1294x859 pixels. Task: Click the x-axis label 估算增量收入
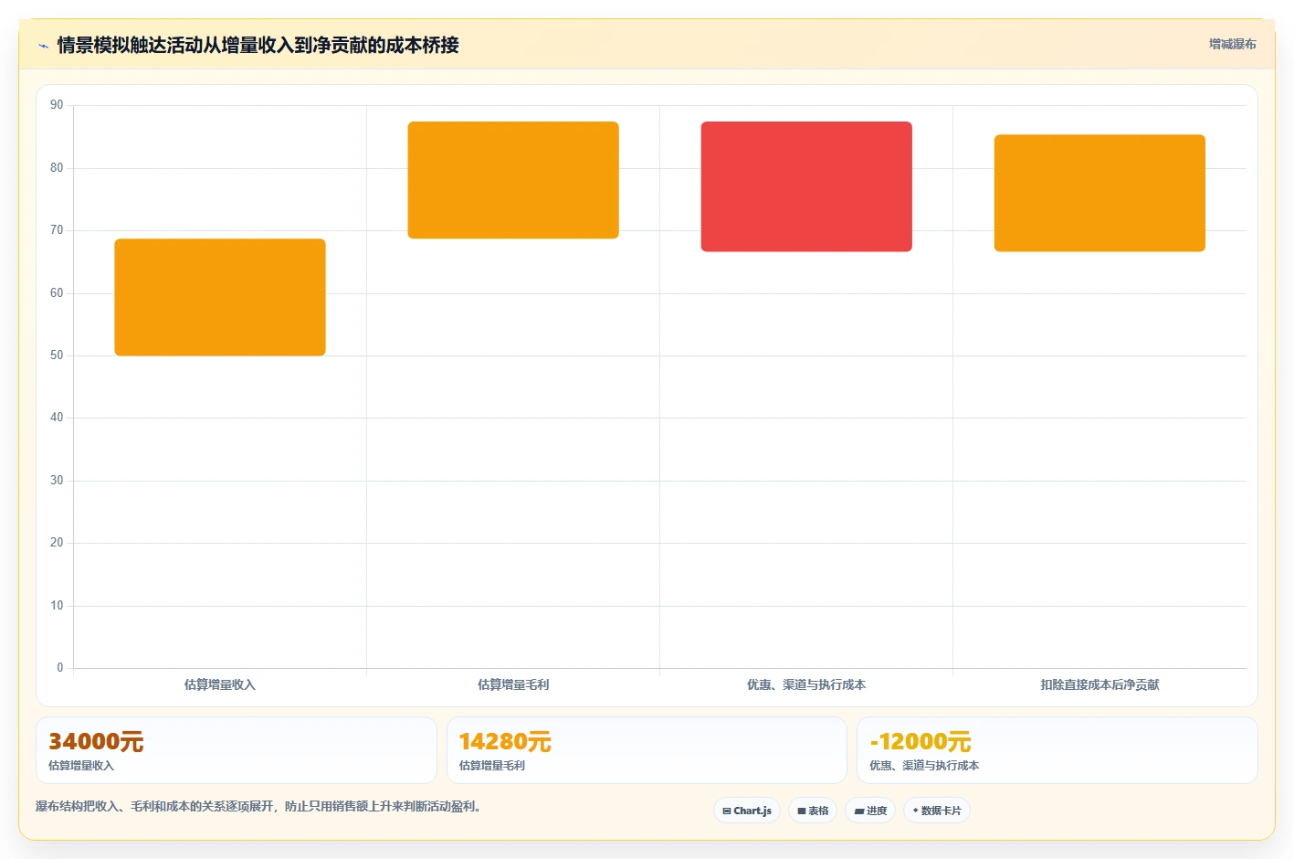[x=220, y=684]
